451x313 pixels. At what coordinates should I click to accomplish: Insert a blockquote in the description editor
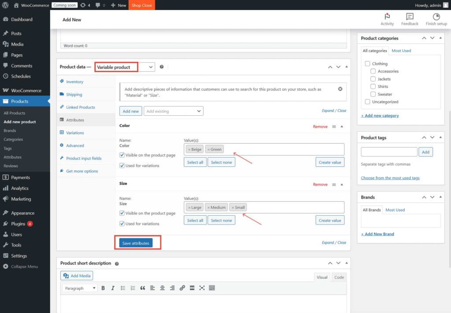coord(142,288)
